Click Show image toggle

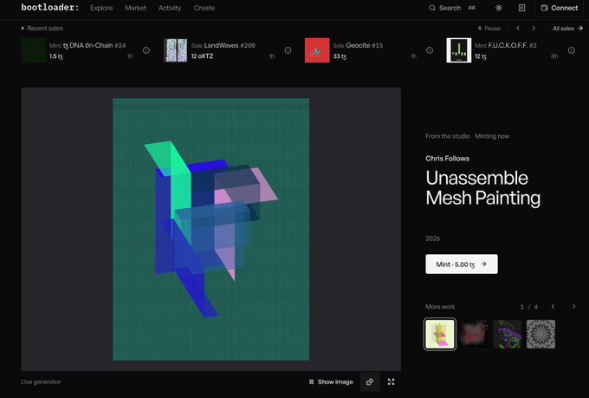[331, 382]
